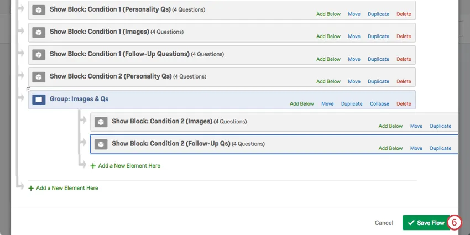Image resolution: width=470 pixels, height=235 pixels.
Task: Cancel the survey flow changes
Action: [x=384, y=223]
